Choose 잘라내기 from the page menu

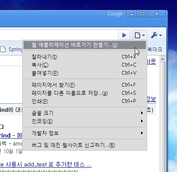pos(85,57)
